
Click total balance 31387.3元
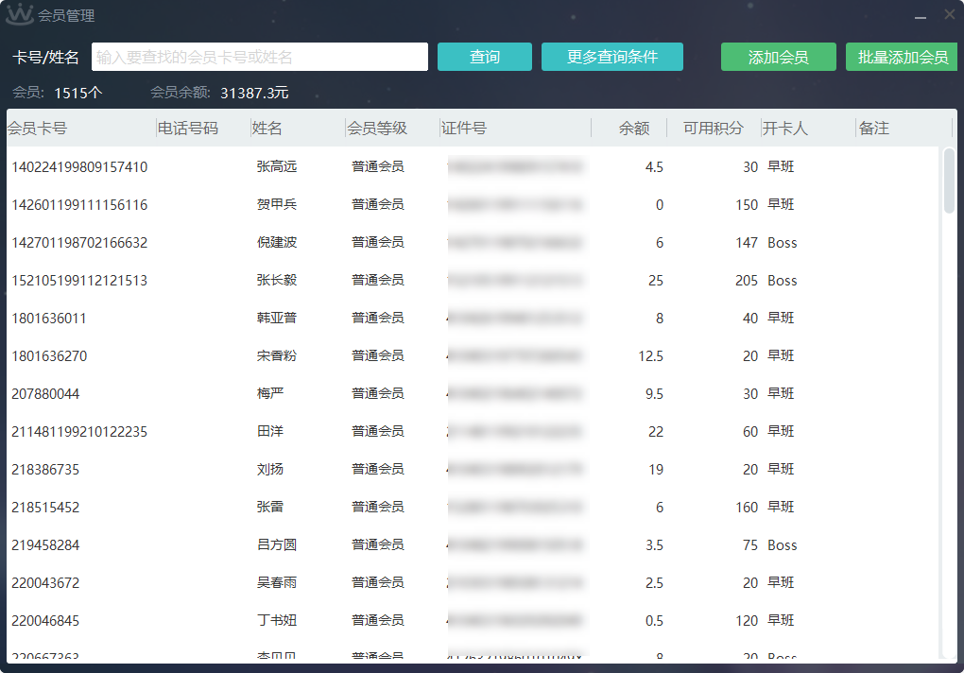point(254,93)
